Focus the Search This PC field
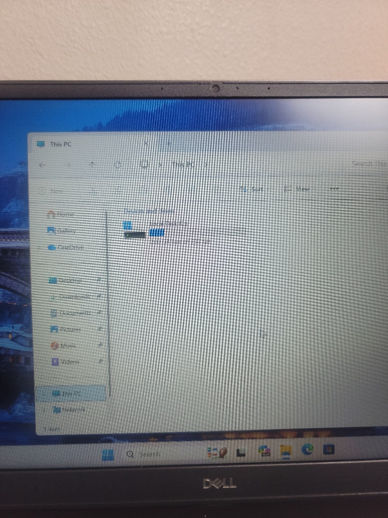The image size is (388, 518). coord(369,163)
